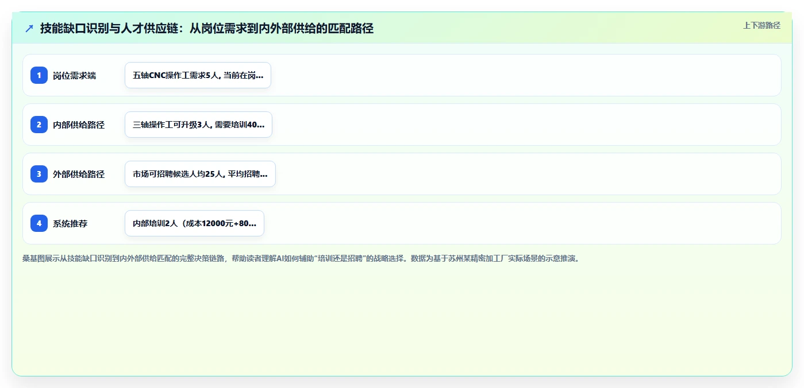Screen dimensions: 804x388
Task: Select the 系统推荐 label
Action: pos(70,224)
